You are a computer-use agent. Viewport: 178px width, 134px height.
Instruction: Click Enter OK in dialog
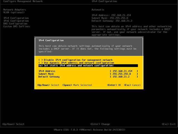point(114,85)
